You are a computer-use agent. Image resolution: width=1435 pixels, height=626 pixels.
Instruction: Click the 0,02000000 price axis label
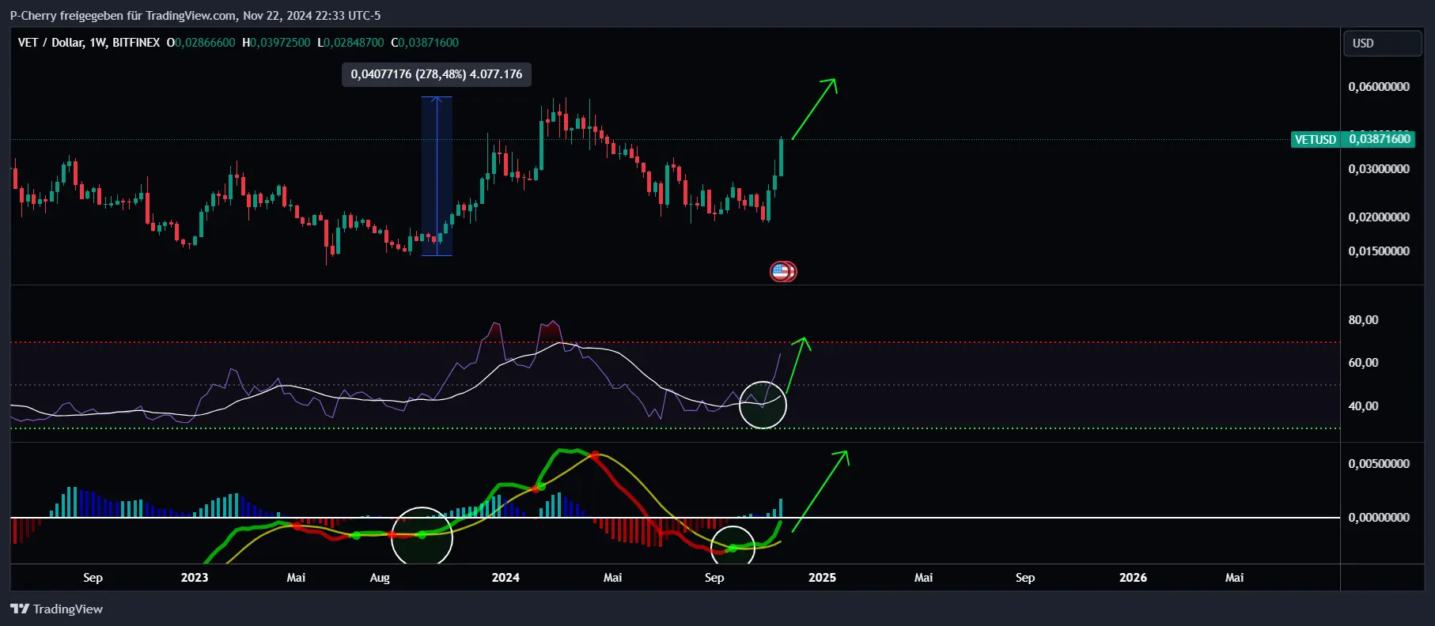1379,217
